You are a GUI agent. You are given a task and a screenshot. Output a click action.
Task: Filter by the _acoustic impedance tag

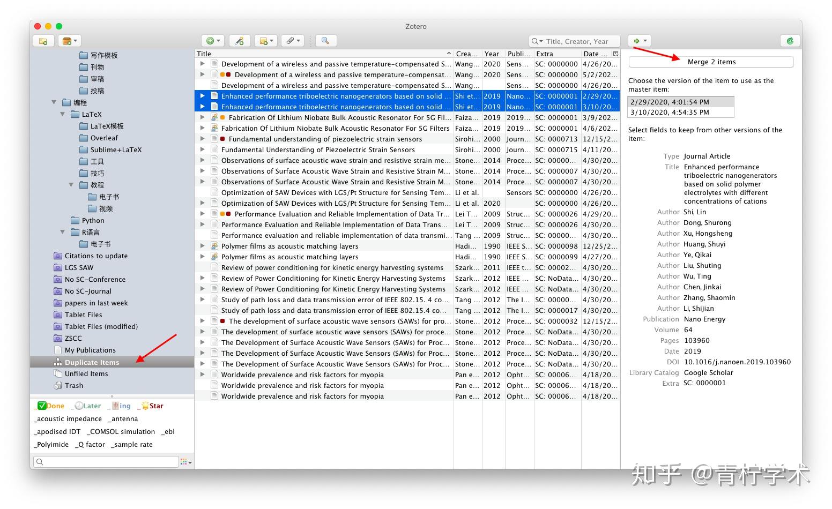68,418
